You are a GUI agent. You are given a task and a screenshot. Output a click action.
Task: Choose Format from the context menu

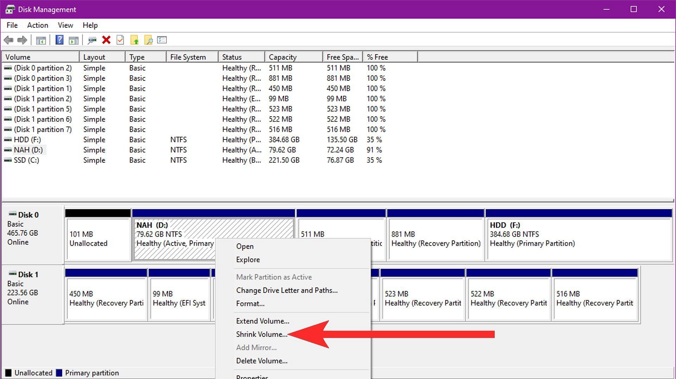[x=293, y=304]
